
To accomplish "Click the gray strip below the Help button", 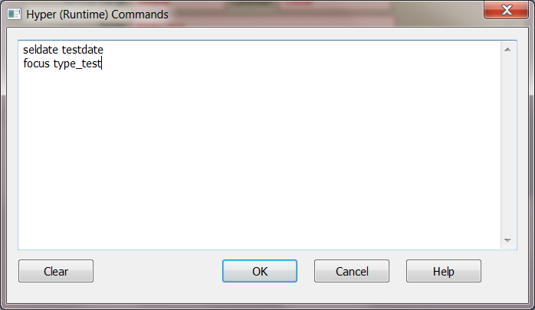I will [444, 292].
